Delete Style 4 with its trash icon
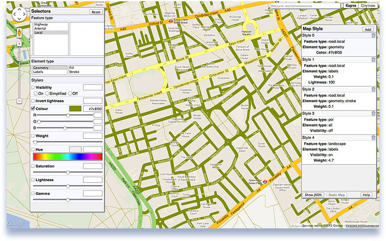Image resolution: width=386 pixels, height=241 pixels. [x=373, y=138]
